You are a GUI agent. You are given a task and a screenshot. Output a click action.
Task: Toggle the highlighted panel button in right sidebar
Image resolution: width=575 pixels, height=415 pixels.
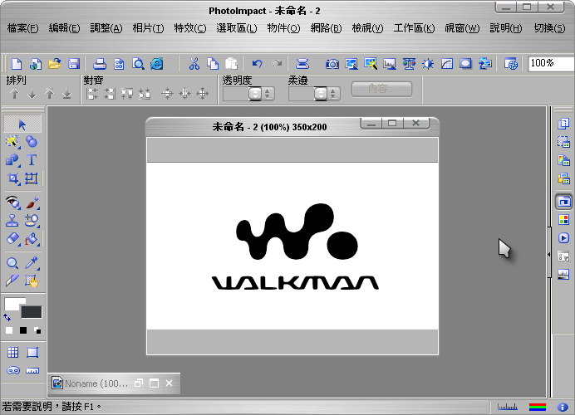point(563,202)
